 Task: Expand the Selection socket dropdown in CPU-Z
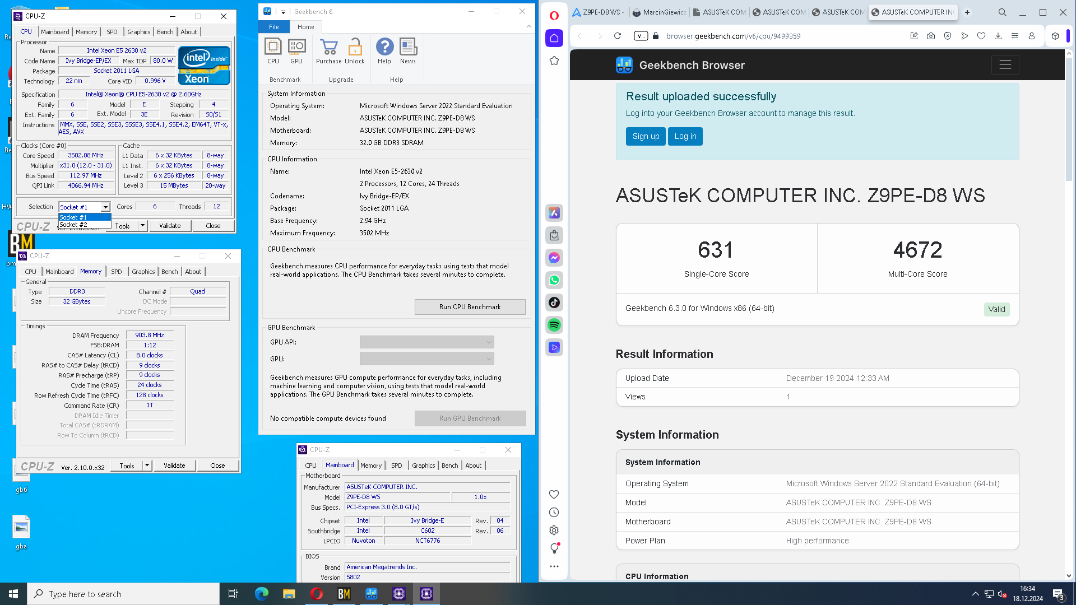tap(105, 207)
